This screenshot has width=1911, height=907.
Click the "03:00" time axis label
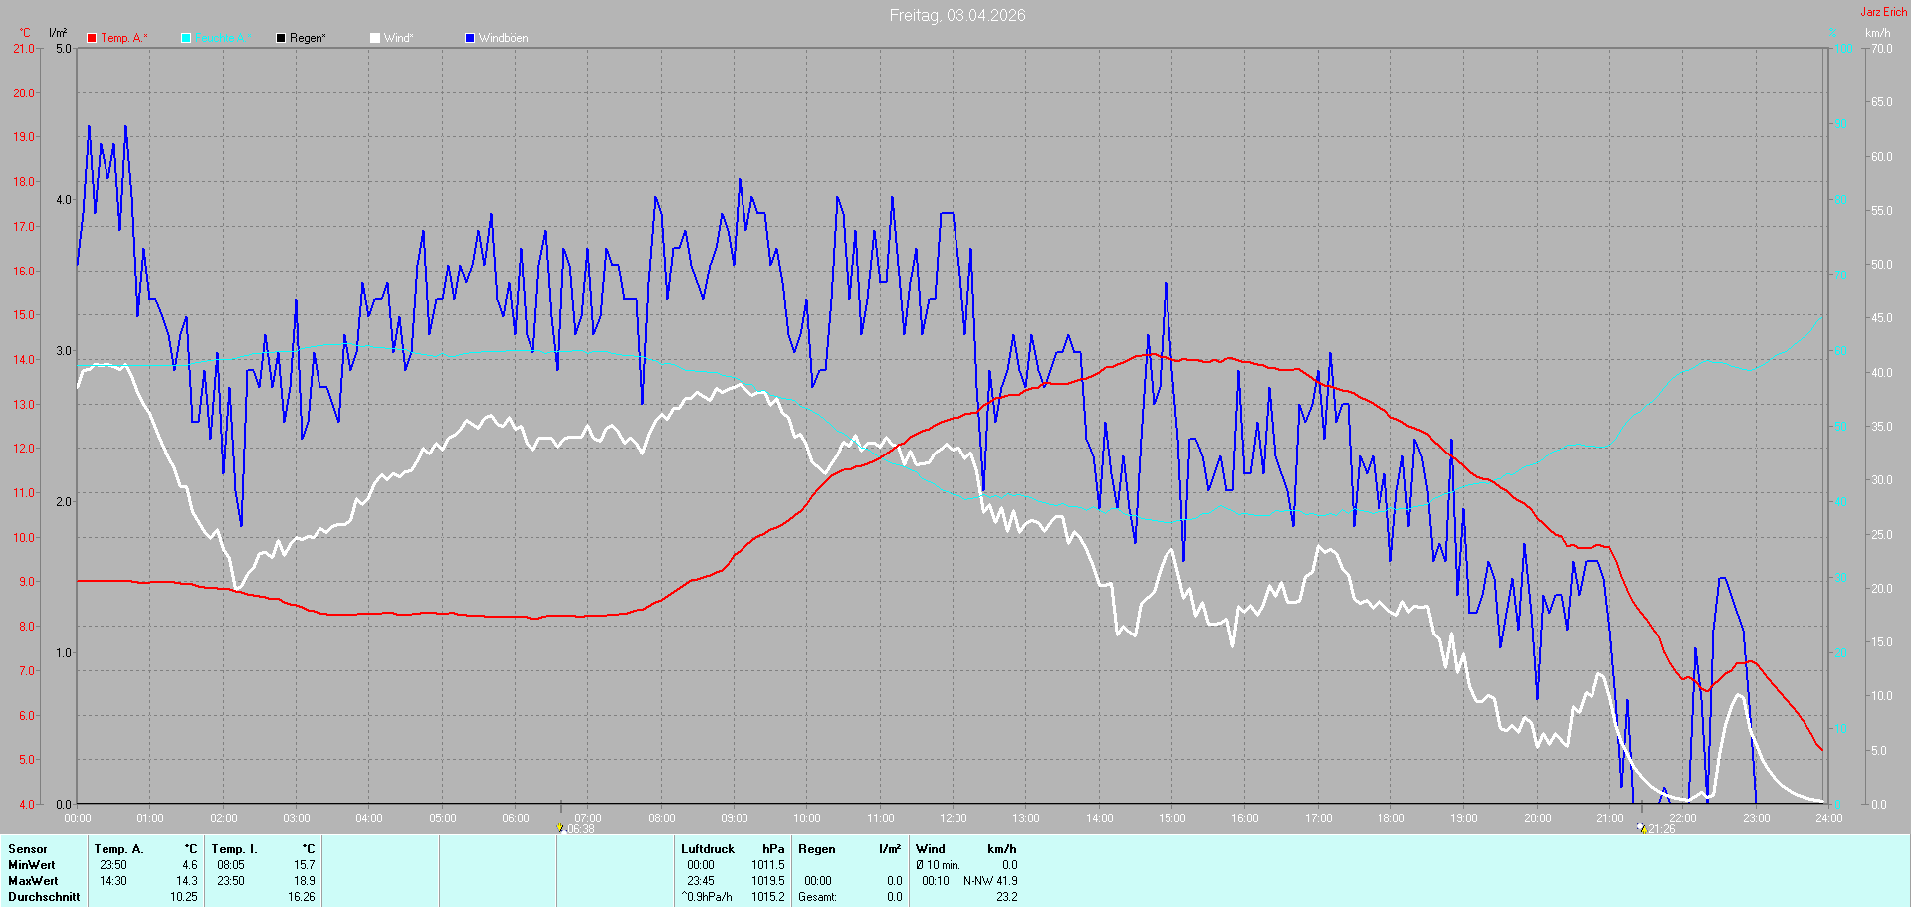(x=297, y=818)
